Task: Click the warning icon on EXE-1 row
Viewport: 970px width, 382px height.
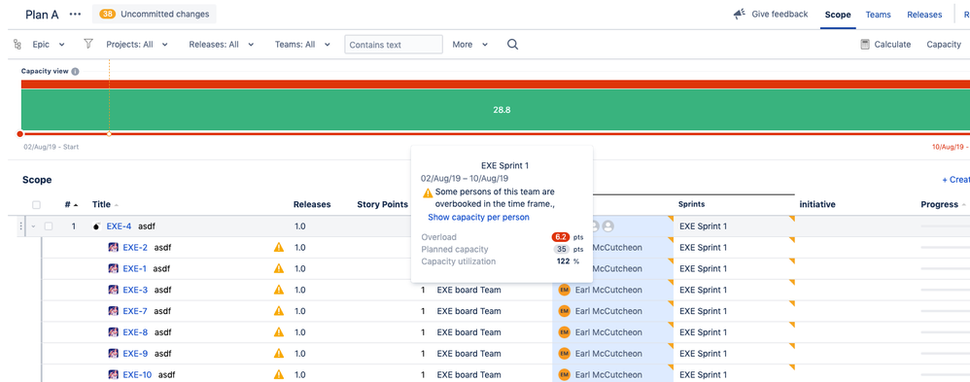Action: coord(279,268)
